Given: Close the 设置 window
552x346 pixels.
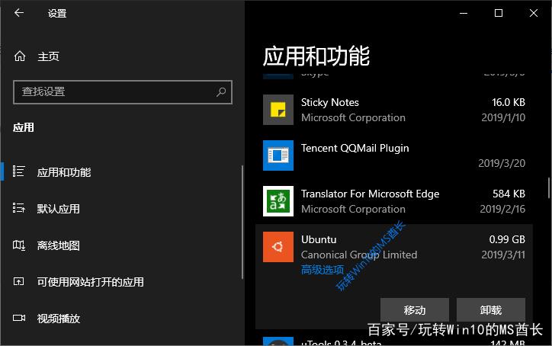Looking at the screenshot, I should [x=534, y=14].
